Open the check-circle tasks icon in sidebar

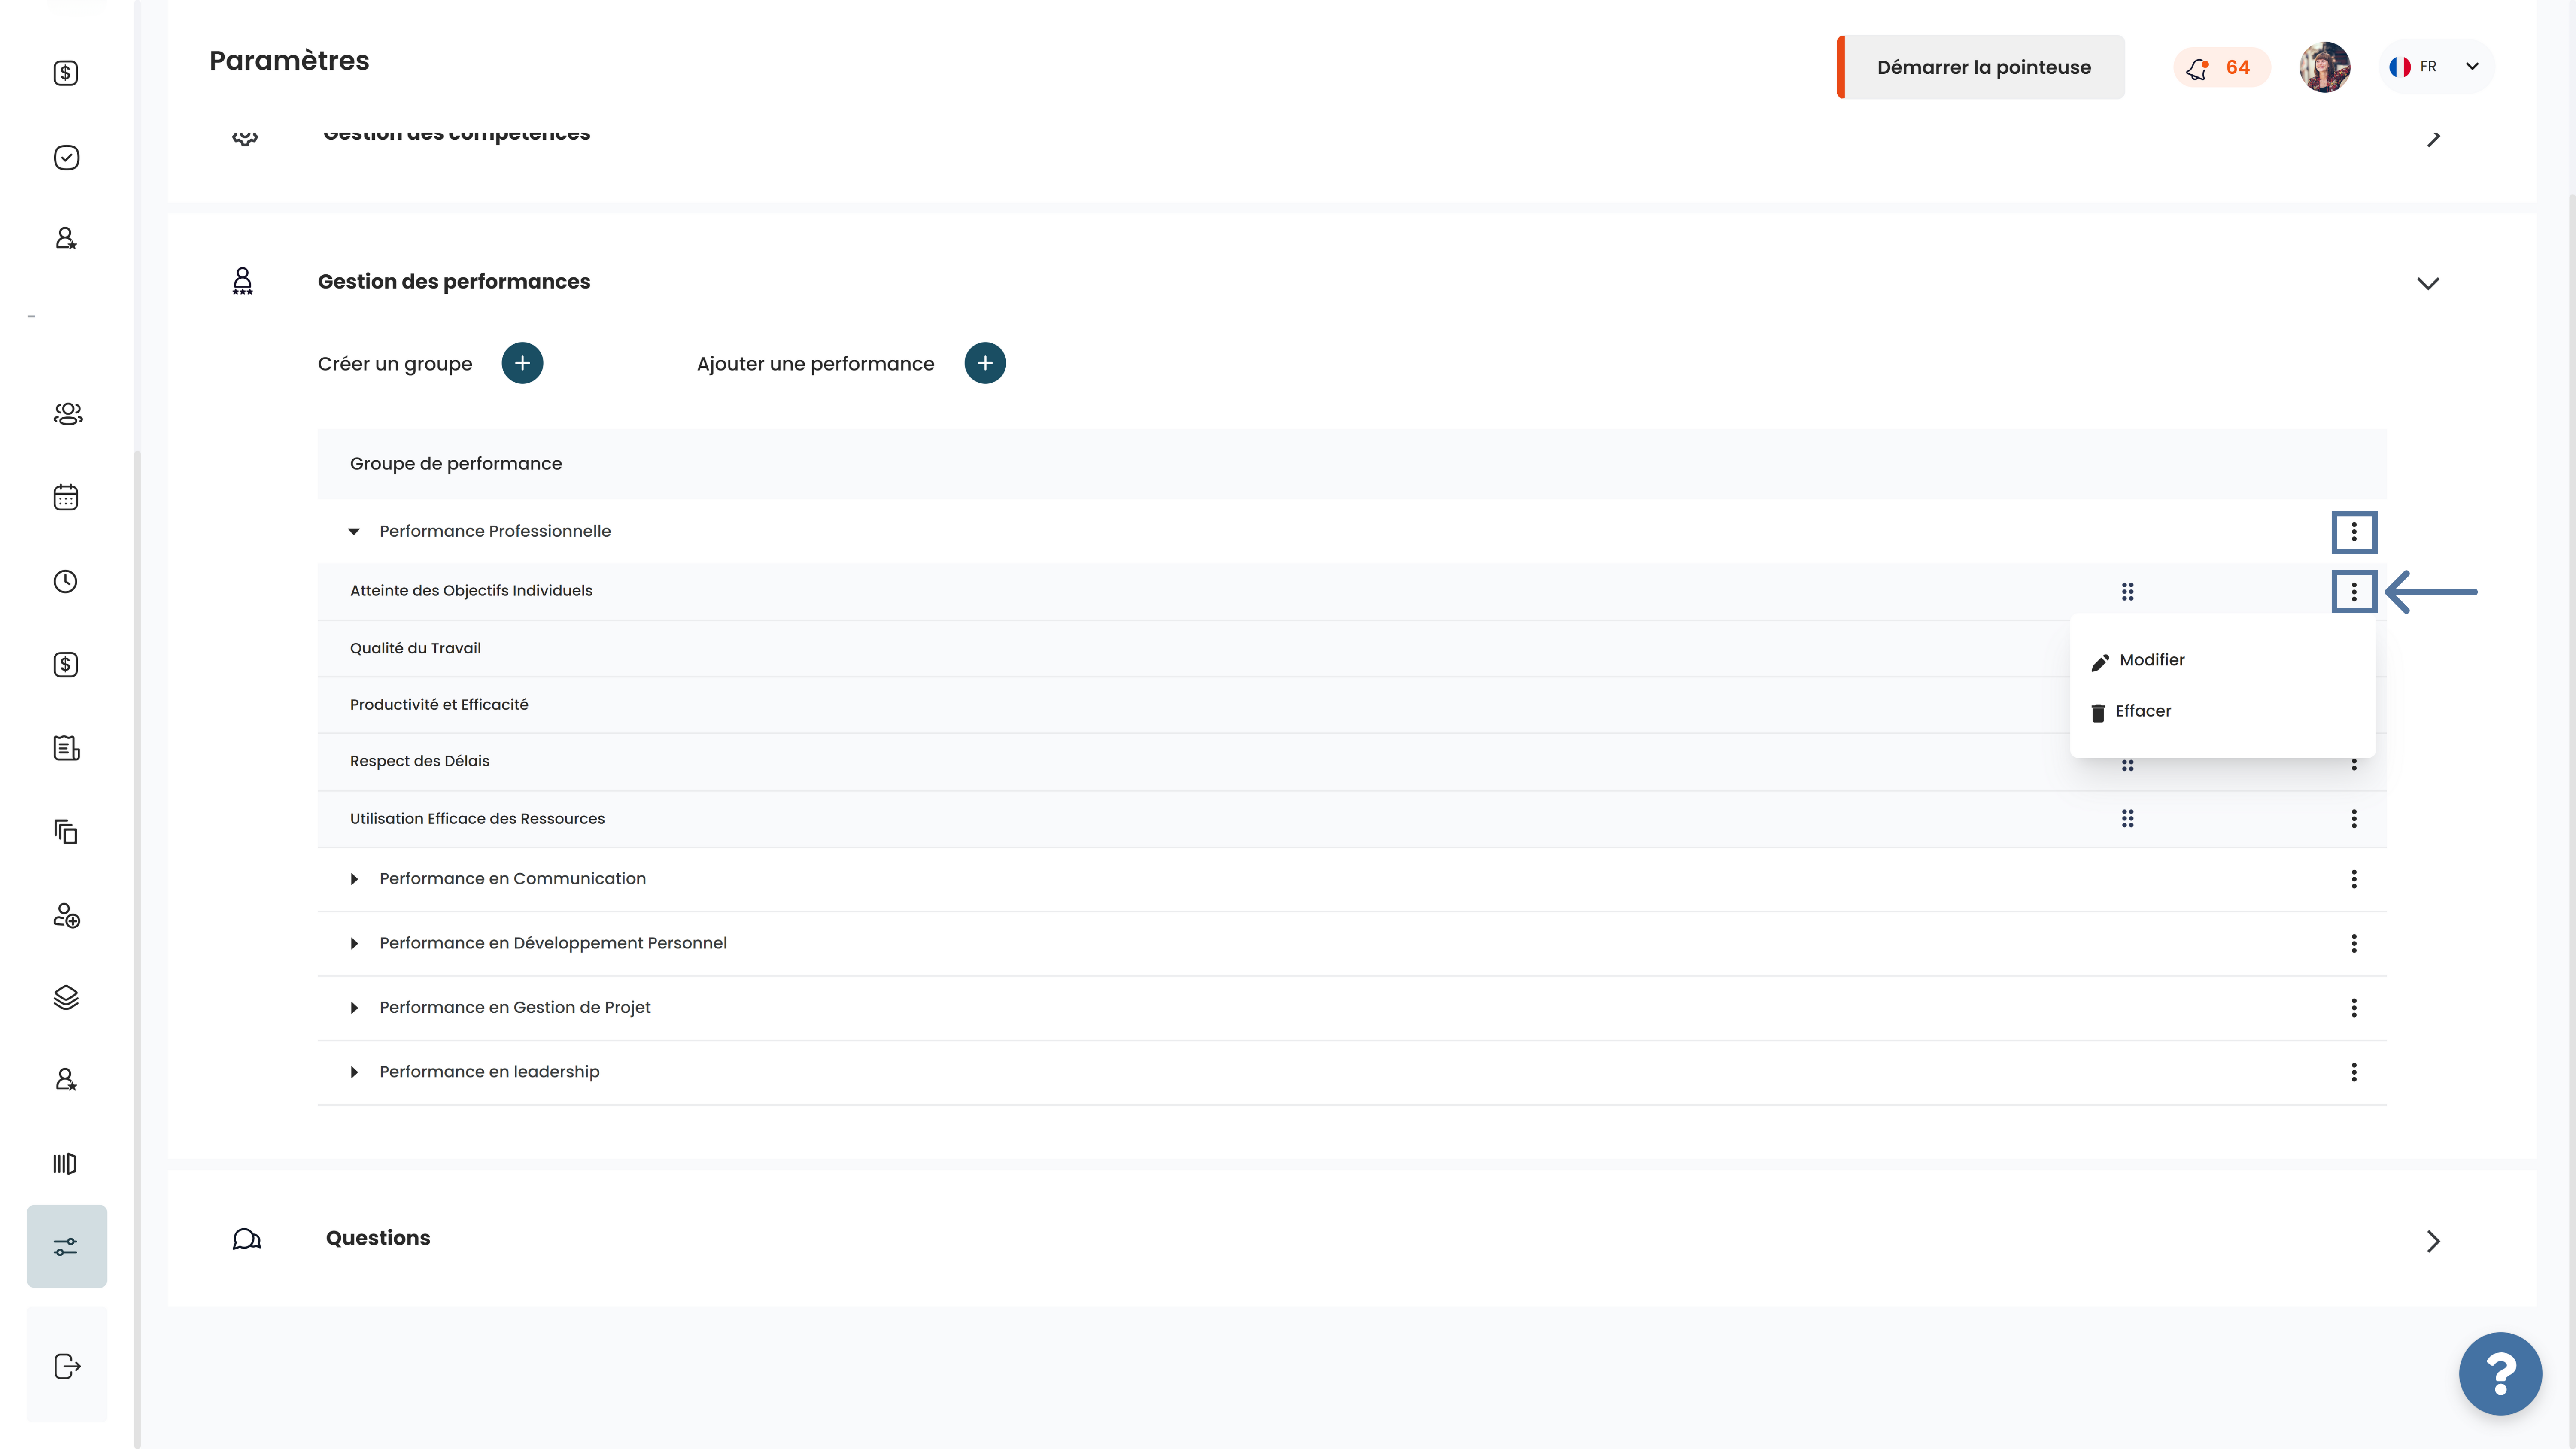tap(66, 157)
